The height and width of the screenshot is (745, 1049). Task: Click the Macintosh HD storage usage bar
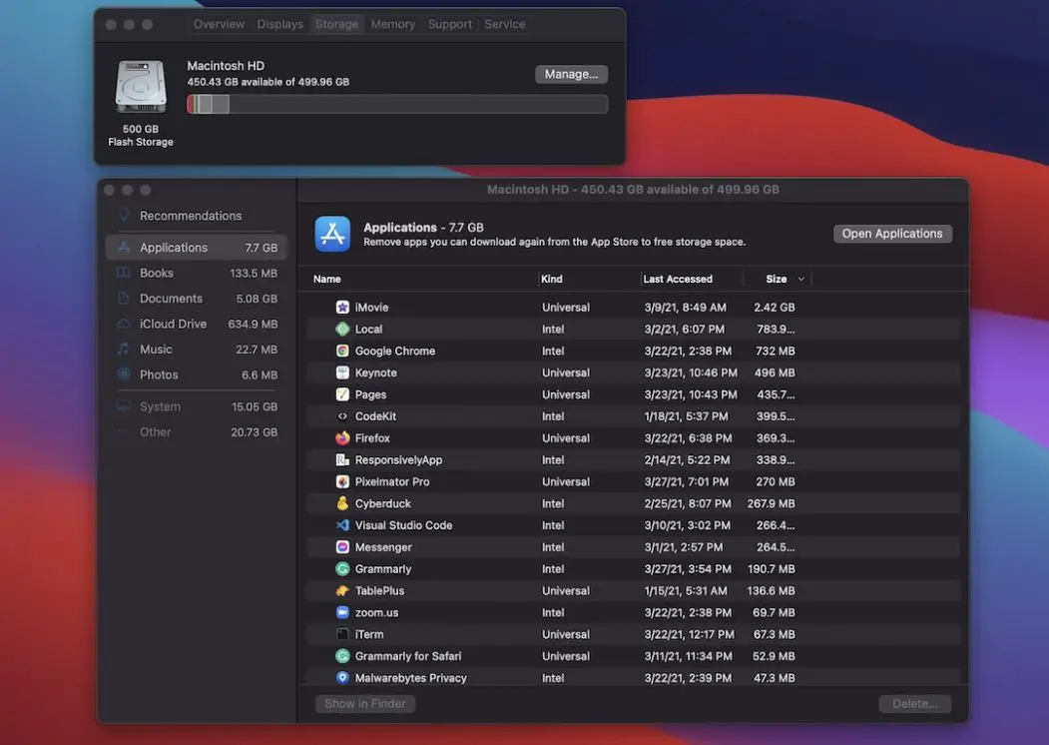397,103
